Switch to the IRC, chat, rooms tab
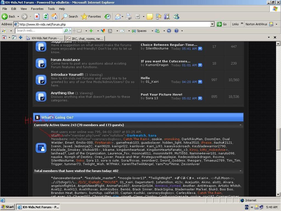This screenshot has width=281, height=211. coord(85,38)
